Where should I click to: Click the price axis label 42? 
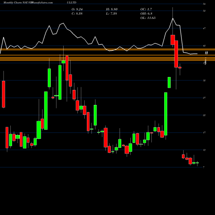pyautogui.click(x=204, y=46)
